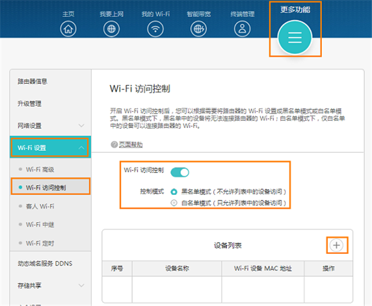Toggle the Wi-Fi 访问控制 switch off
372x306 pixels.
(179, 171)
